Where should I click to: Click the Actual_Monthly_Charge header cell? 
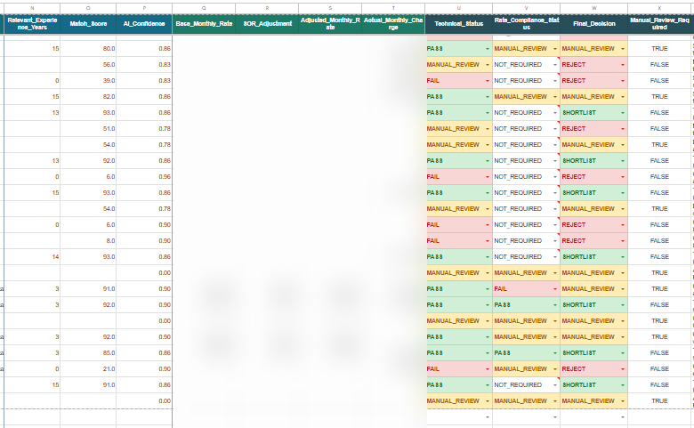tap(393, 24)
